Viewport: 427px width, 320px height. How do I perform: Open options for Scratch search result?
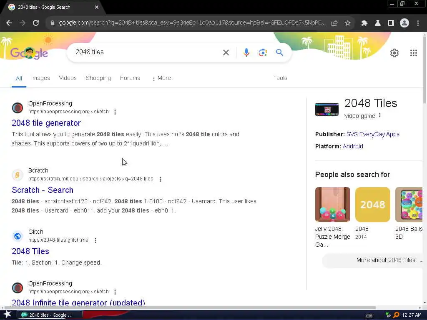(x=161, y=179)
